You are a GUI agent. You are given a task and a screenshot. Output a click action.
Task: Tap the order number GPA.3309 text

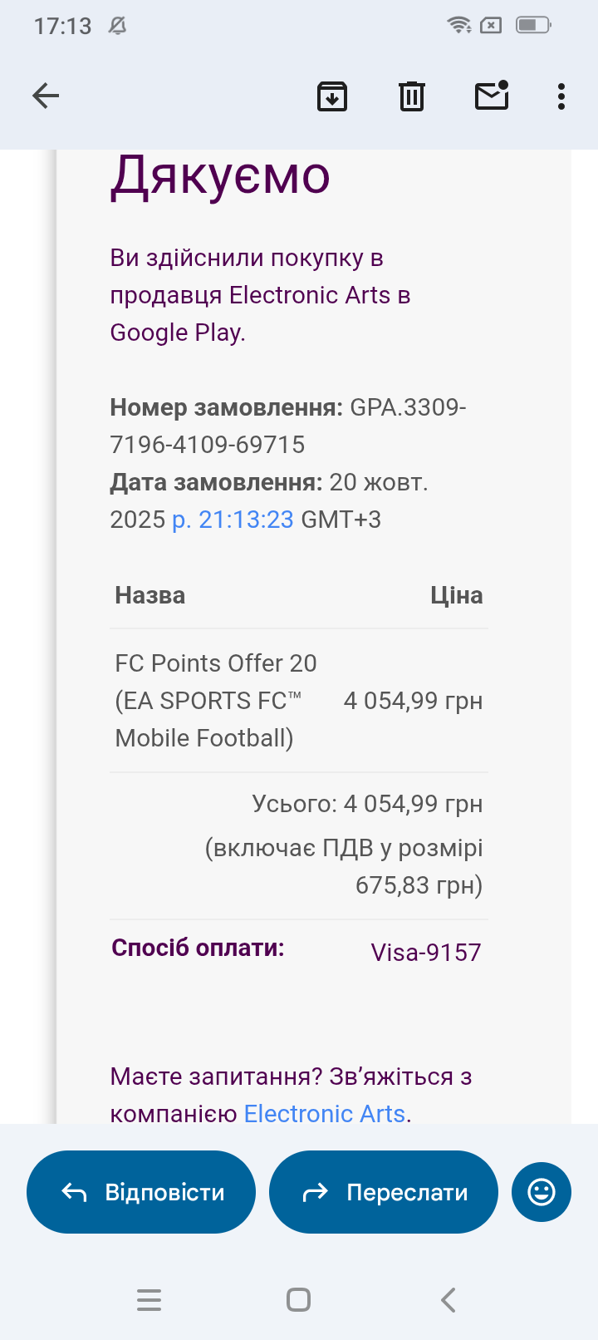[407, 407]
